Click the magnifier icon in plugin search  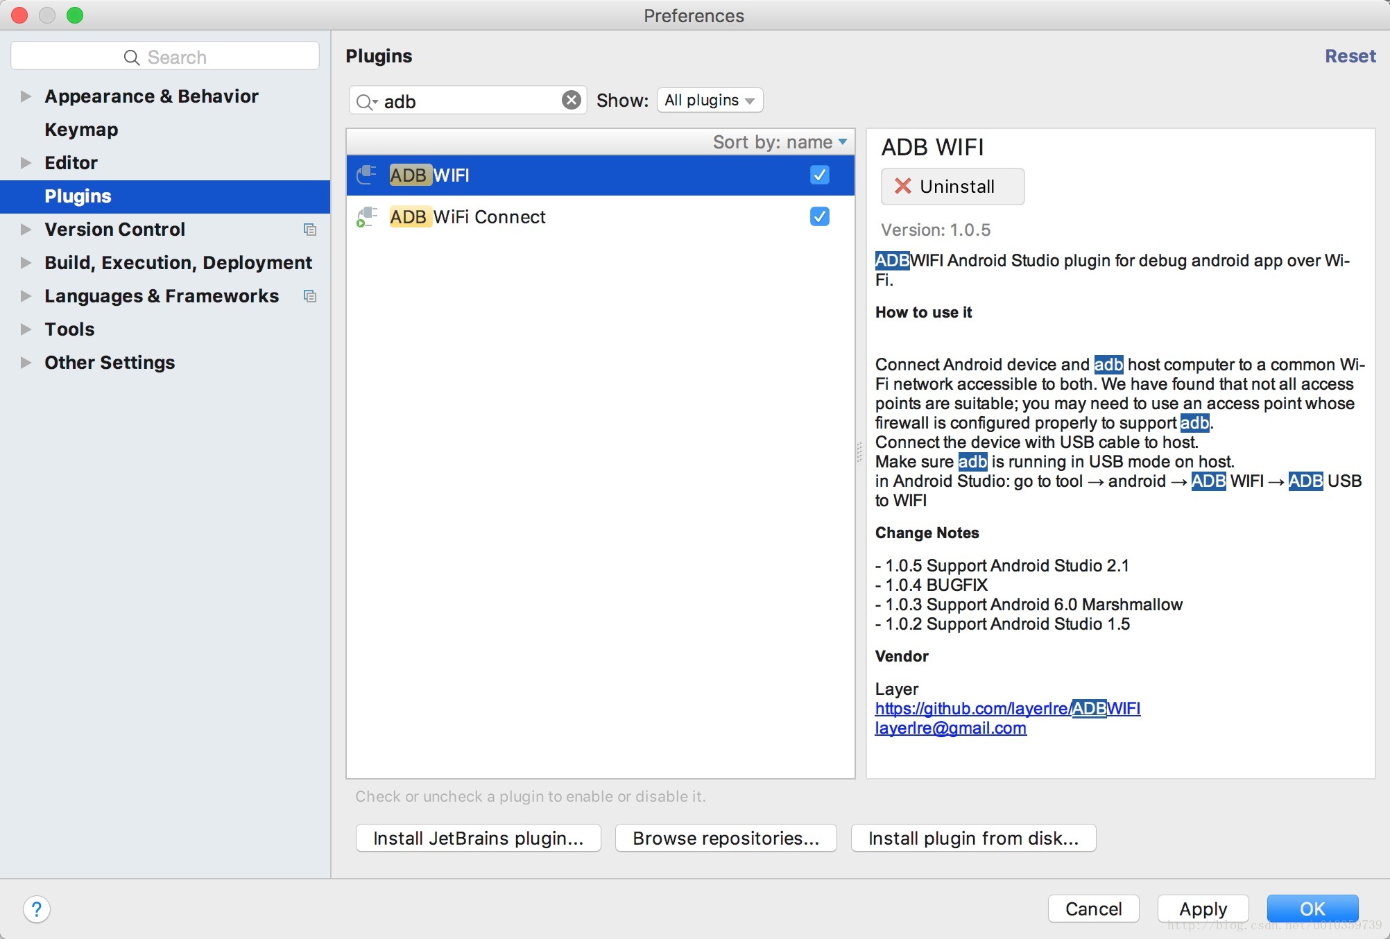tap(366, 102)
